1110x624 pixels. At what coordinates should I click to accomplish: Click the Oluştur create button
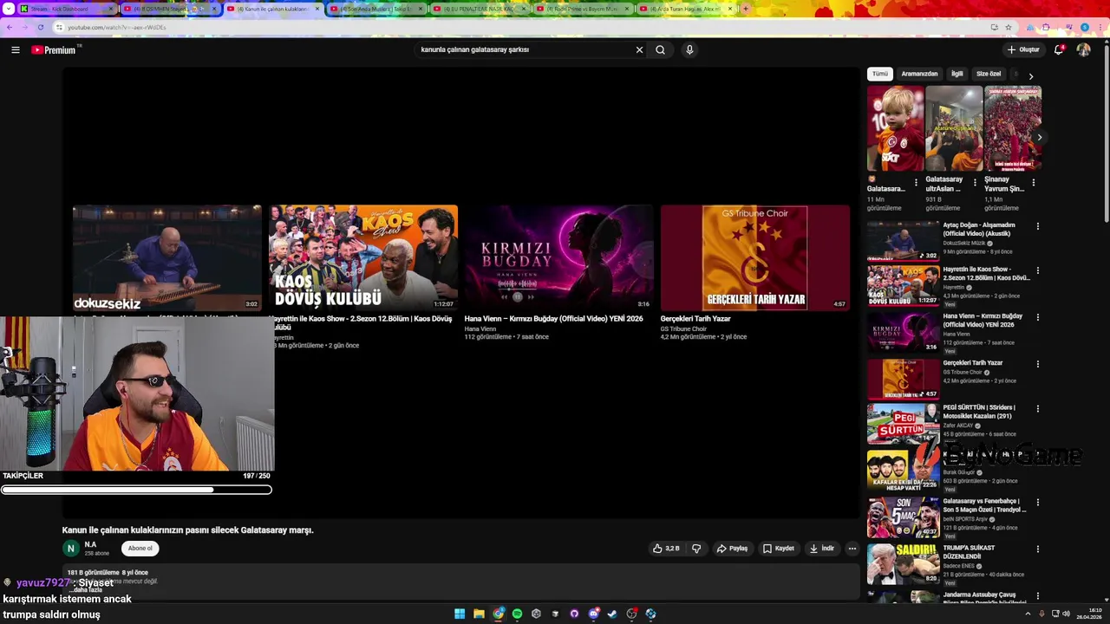[1023, 49]
